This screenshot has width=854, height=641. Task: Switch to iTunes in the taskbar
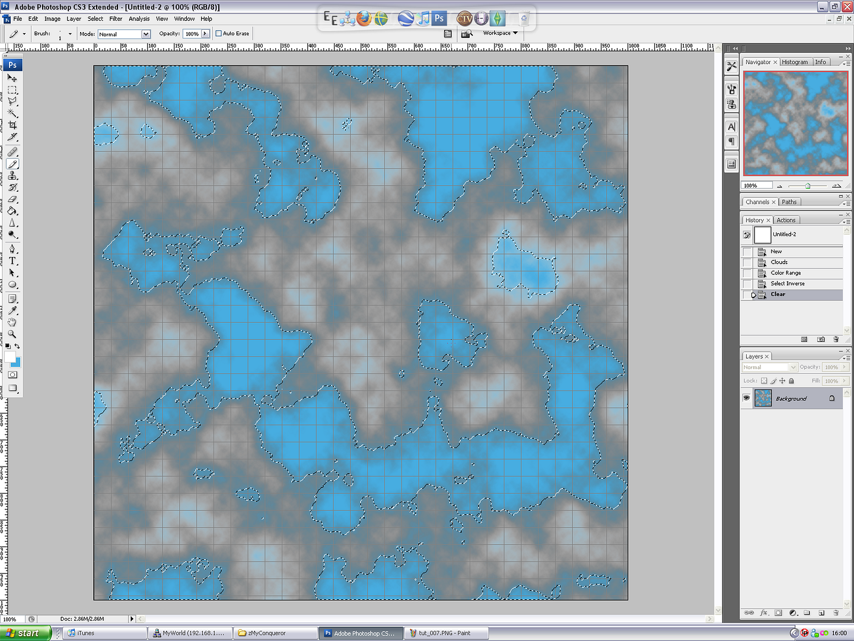106,633
